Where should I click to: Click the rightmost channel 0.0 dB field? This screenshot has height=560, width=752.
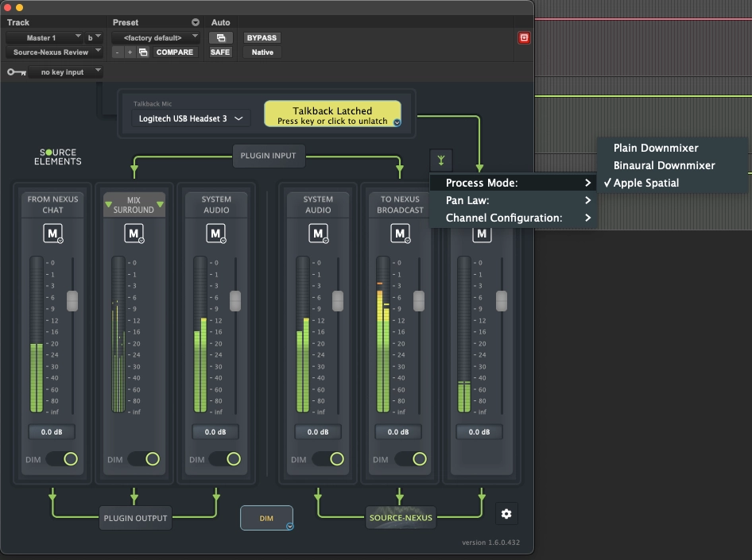coord(479,431)
